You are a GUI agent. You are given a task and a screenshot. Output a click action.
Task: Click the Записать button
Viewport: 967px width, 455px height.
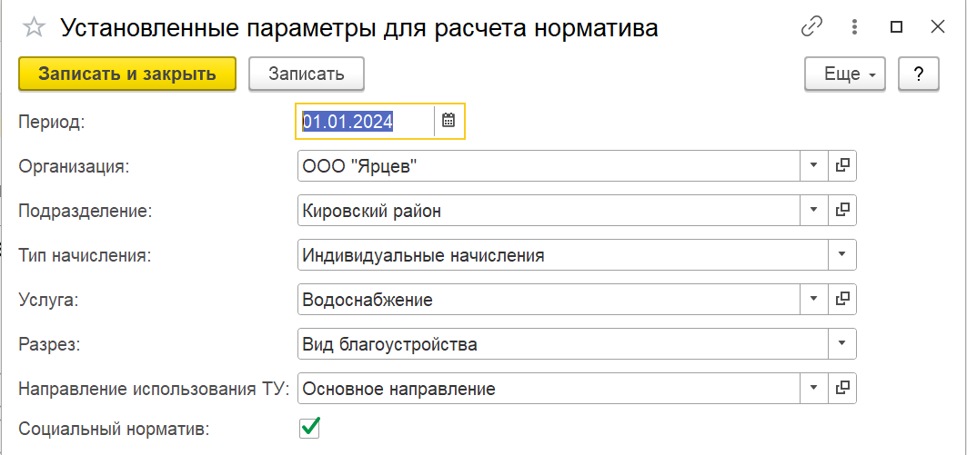click(307, 74)
